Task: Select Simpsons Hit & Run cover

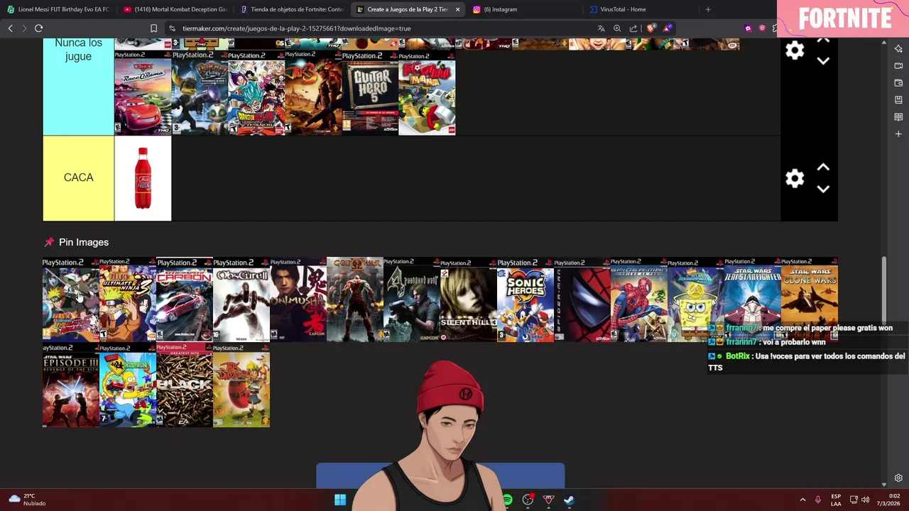Action: [128, 385]
